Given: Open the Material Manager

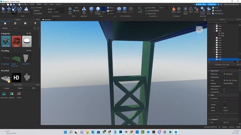Looking at the screenshot, I should (x=98, y=10).
